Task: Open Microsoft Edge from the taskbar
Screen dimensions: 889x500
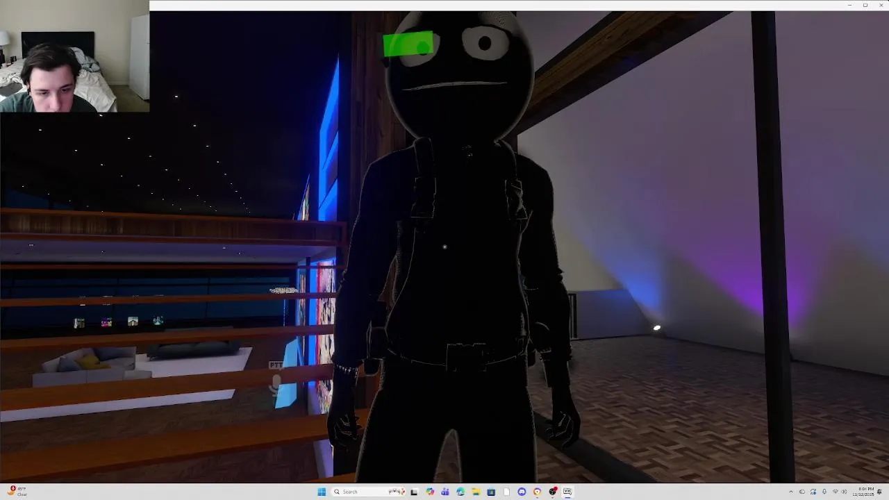Action: pos(460,492)
